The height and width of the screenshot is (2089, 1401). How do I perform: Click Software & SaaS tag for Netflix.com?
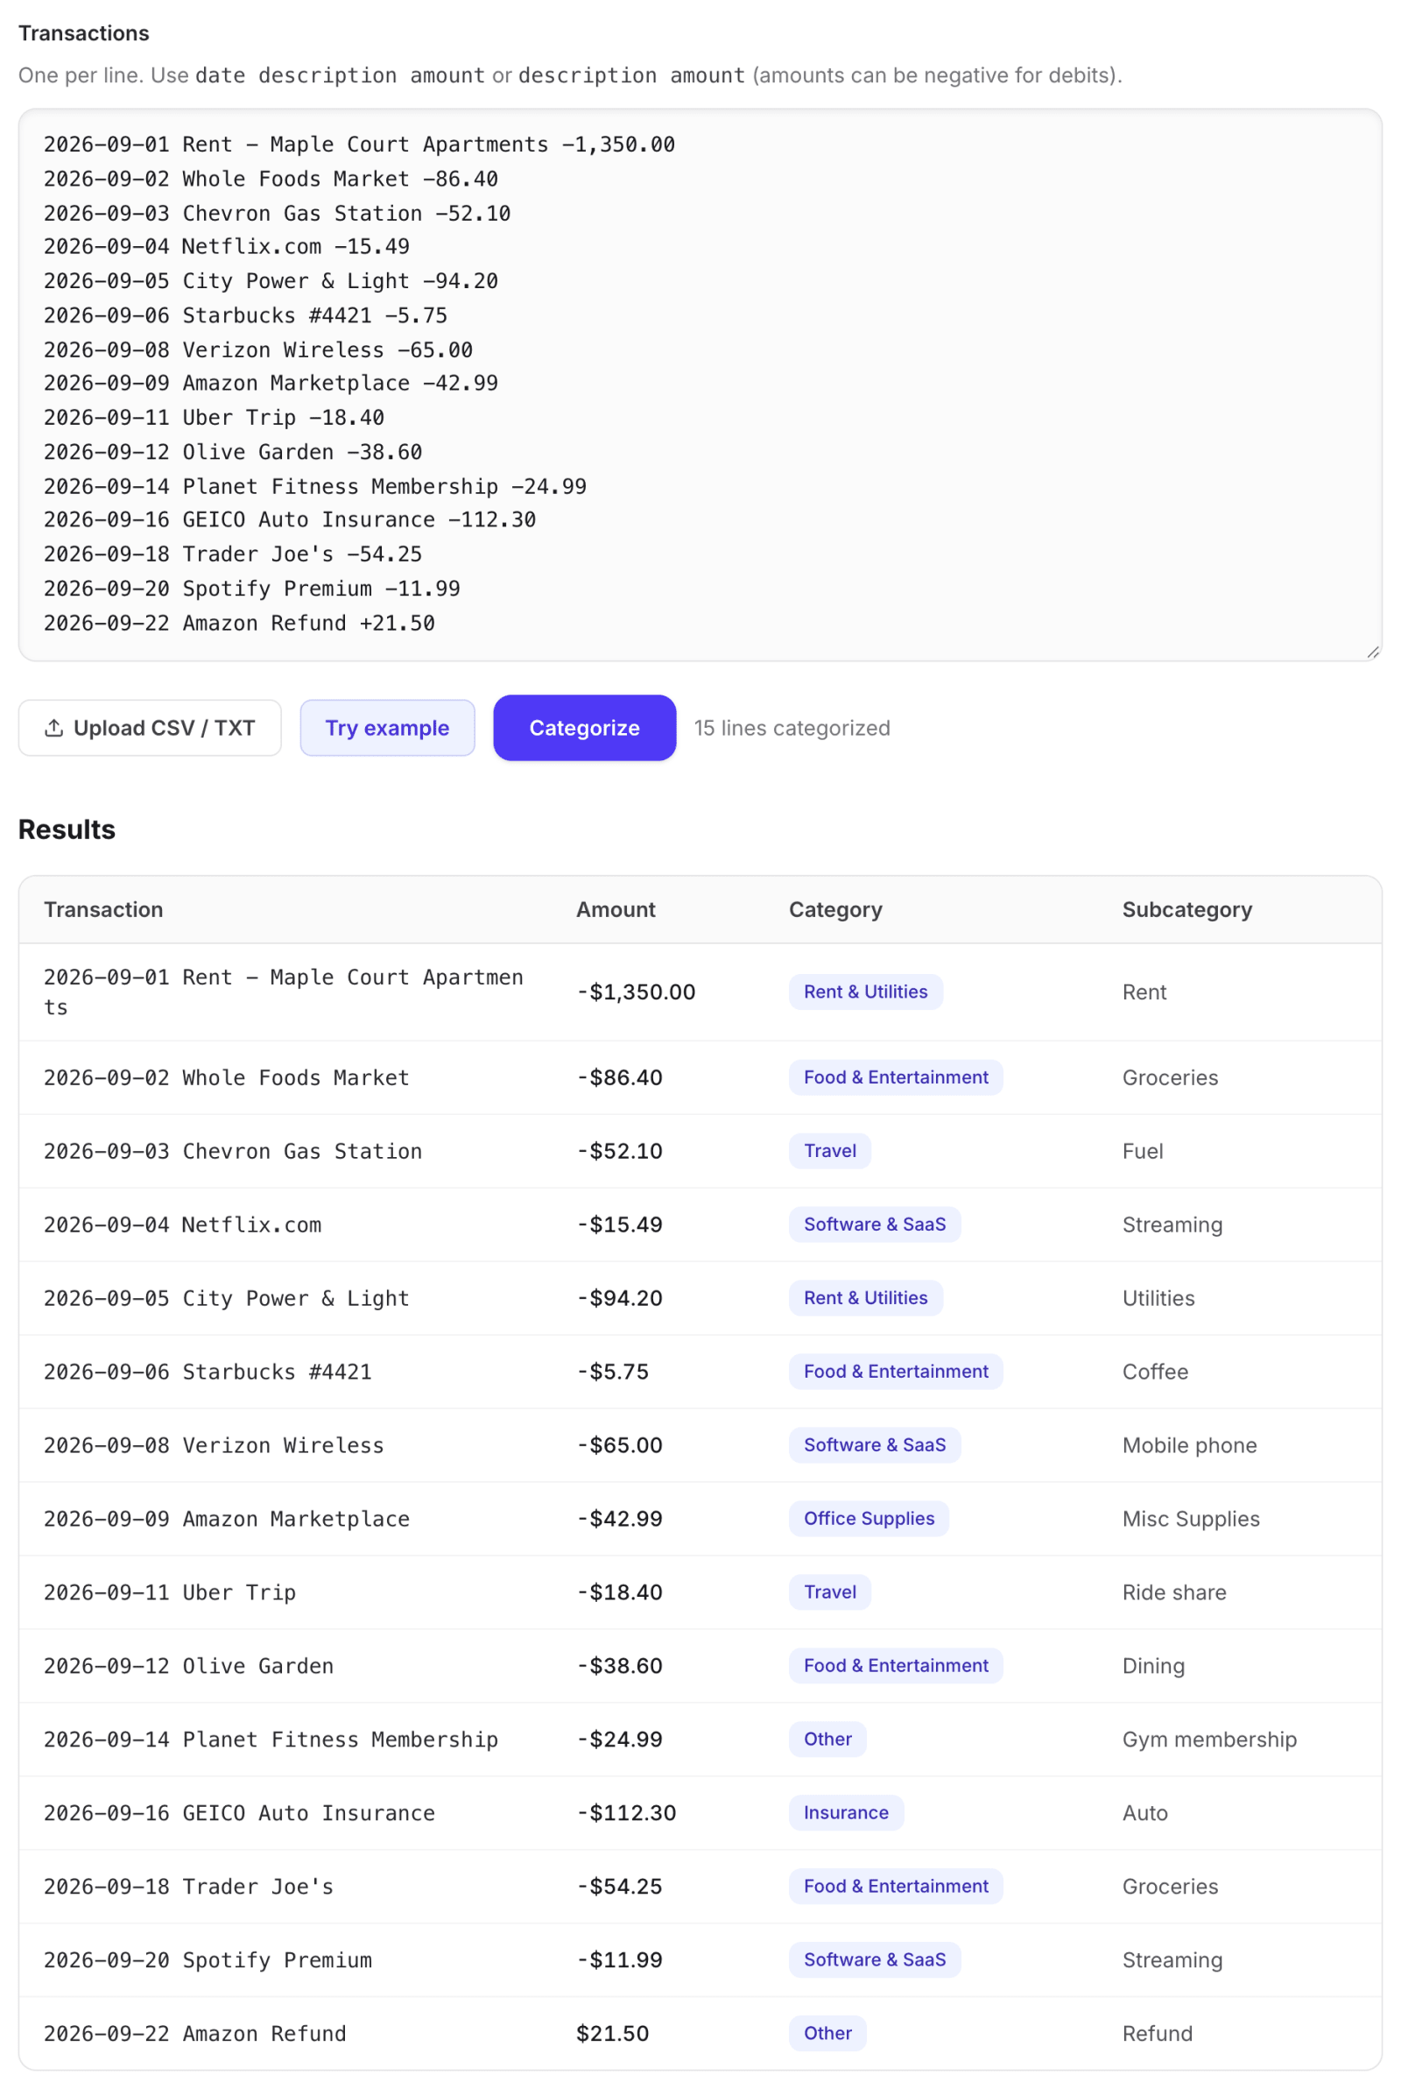(x=874, y=1224)
